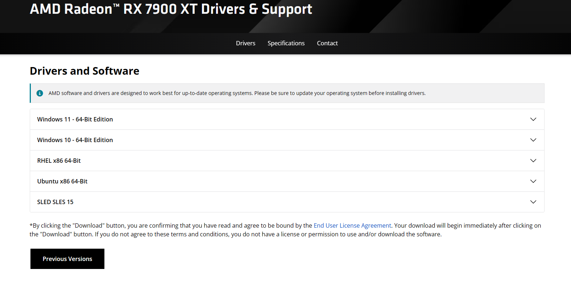Image resolution: width=571 pixels, height=290 pixels.
Task: Open the RHEL x86 64-Bit driver list
Action: (59, 161)
